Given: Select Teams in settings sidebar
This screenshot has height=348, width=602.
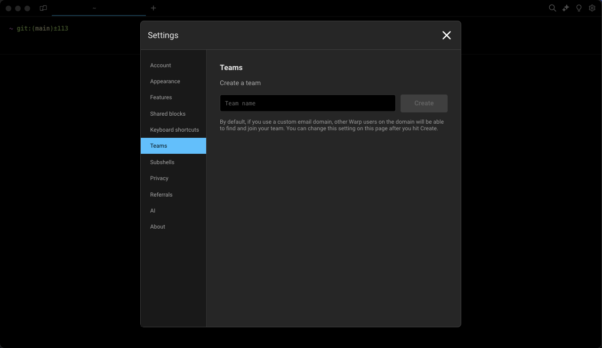Looking at the screenshot, I should (159, 146).
